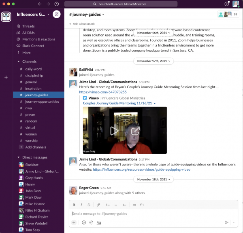The image size is (243, 233).
Task: Click Add a bookmark
Action: (x=82, y=24)
